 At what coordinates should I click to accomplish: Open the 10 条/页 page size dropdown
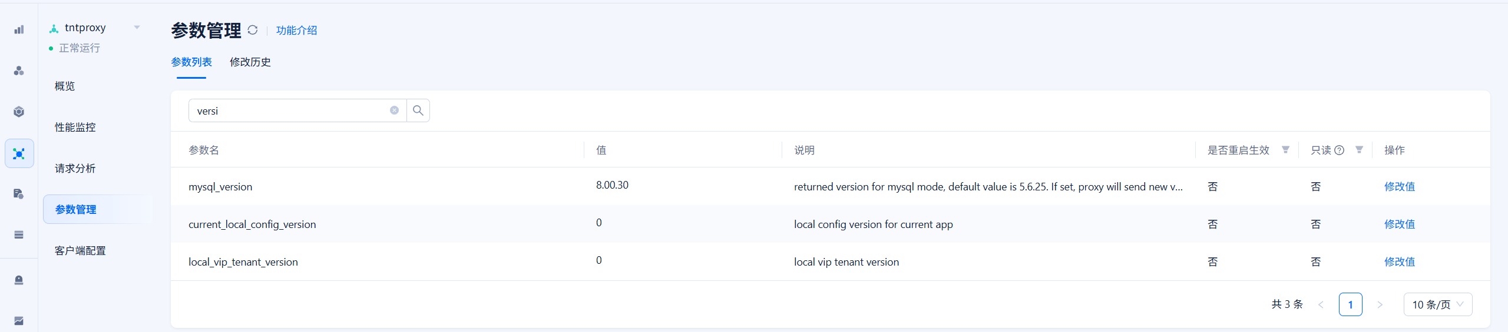[1437, 304]
